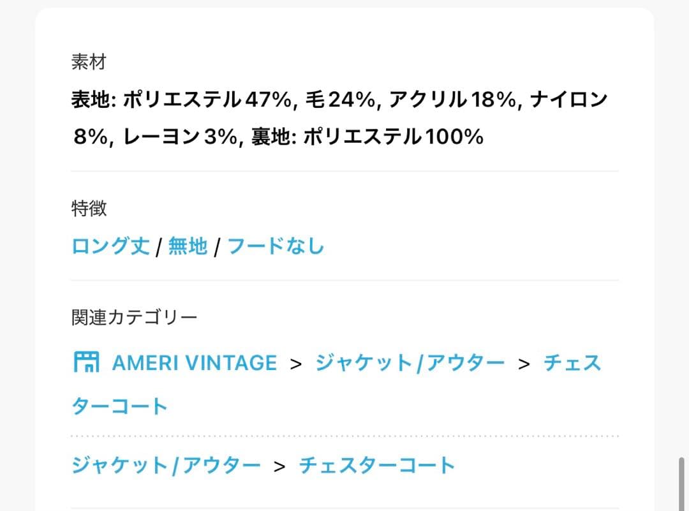Click the slash between ロング丈 and 無地
This screenshot has width=689, height=511.
[x=158, y=247]
